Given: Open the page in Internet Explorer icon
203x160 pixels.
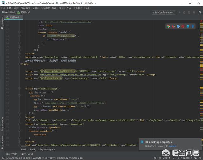Looking at the screenshot, I should (188, 26).
